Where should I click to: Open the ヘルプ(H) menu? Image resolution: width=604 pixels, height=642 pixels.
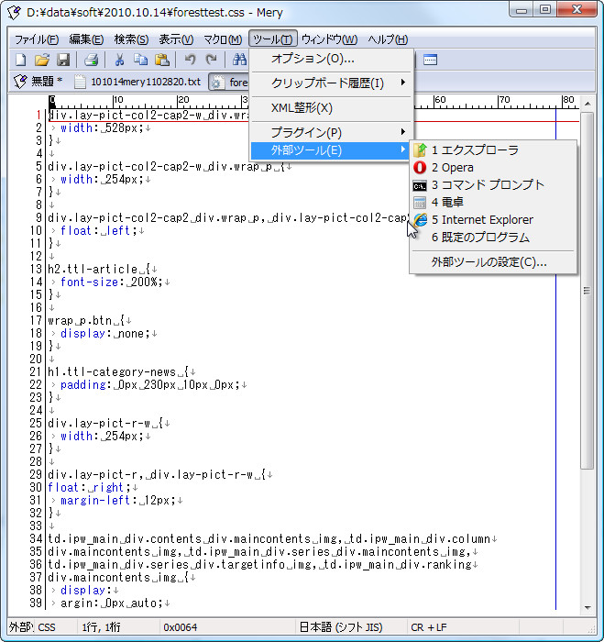(388, 39)
